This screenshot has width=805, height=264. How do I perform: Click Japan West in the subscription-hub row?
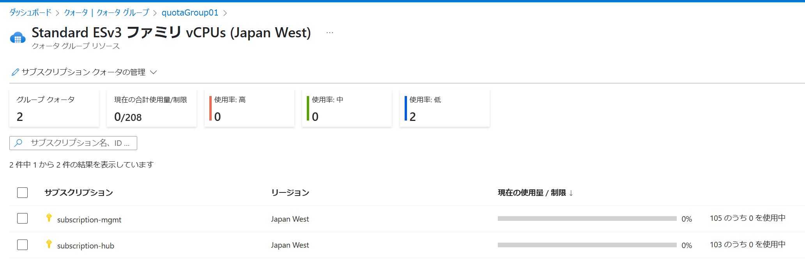click(x=290, y=245)
